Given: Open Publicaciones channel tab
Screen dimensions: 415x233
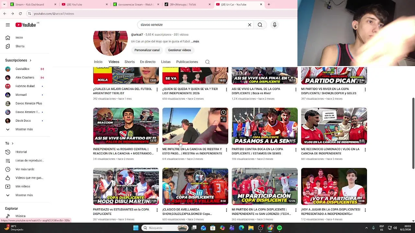Looking at the screenshot, I should [187, 62].
